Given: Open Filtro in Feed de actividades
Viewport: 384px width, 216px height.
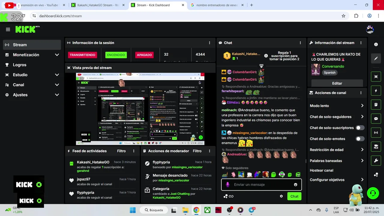Looking at the screenshot, I should click(121, 151).
